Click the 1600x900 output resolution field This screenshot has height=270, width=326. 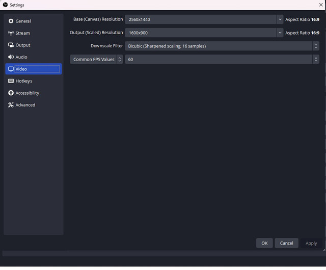click(201, 33)
